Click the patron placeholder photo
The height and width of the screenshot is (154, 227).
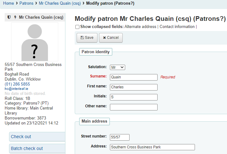pyautogui.click(x=35, y=42)
